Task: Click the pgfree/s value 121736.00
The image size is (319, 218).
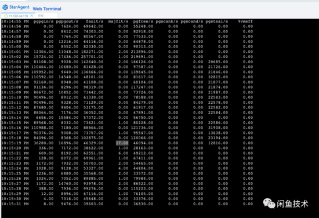Action: pyautogui.click(x=142, y=128)
